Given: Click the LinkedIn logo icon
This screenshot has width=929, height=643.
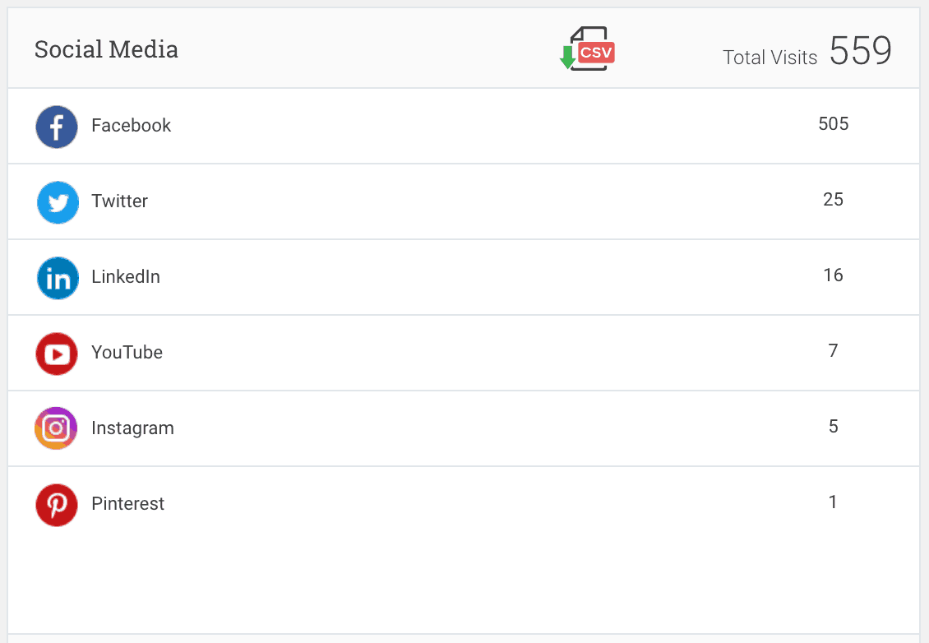Looking at the screenshot, I should tap(58, 278).
